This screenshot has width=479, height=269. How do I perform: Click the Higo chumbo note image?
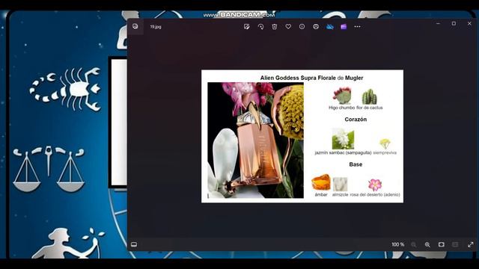[x=342, y=96]
